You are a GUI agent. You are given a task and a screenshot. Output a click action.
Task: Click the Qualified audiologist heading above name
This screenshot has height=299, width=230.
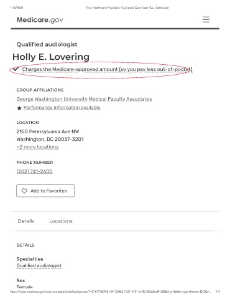[47, 44]
